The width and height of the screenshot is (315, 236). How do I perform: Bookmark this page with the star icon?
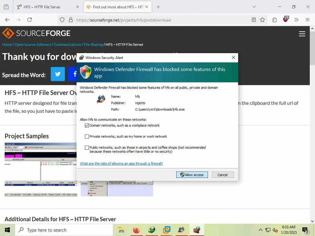tap(262, 20)
